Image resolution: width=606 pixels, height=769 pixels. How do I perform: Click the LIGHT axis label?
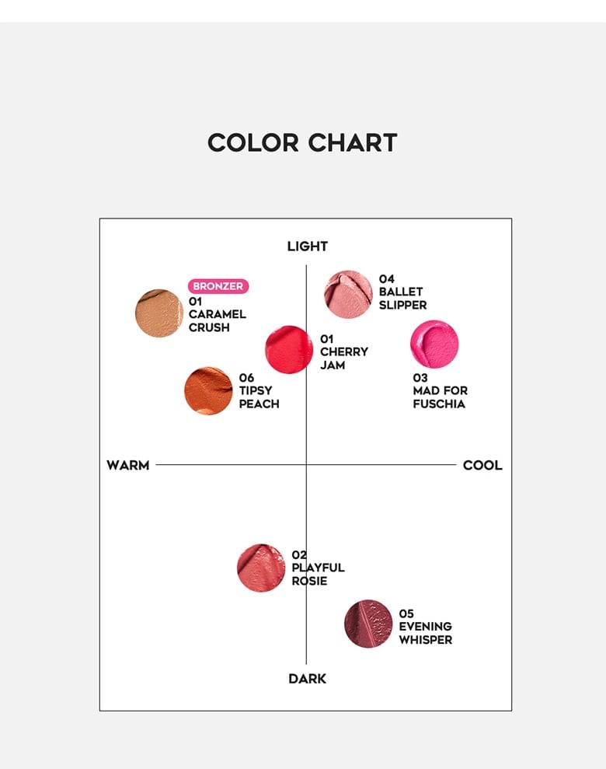308,246
